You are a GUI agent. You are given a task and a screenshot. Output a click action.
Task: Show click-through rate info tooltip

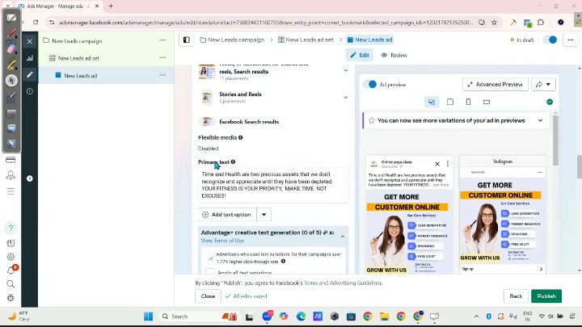point(283,262)
